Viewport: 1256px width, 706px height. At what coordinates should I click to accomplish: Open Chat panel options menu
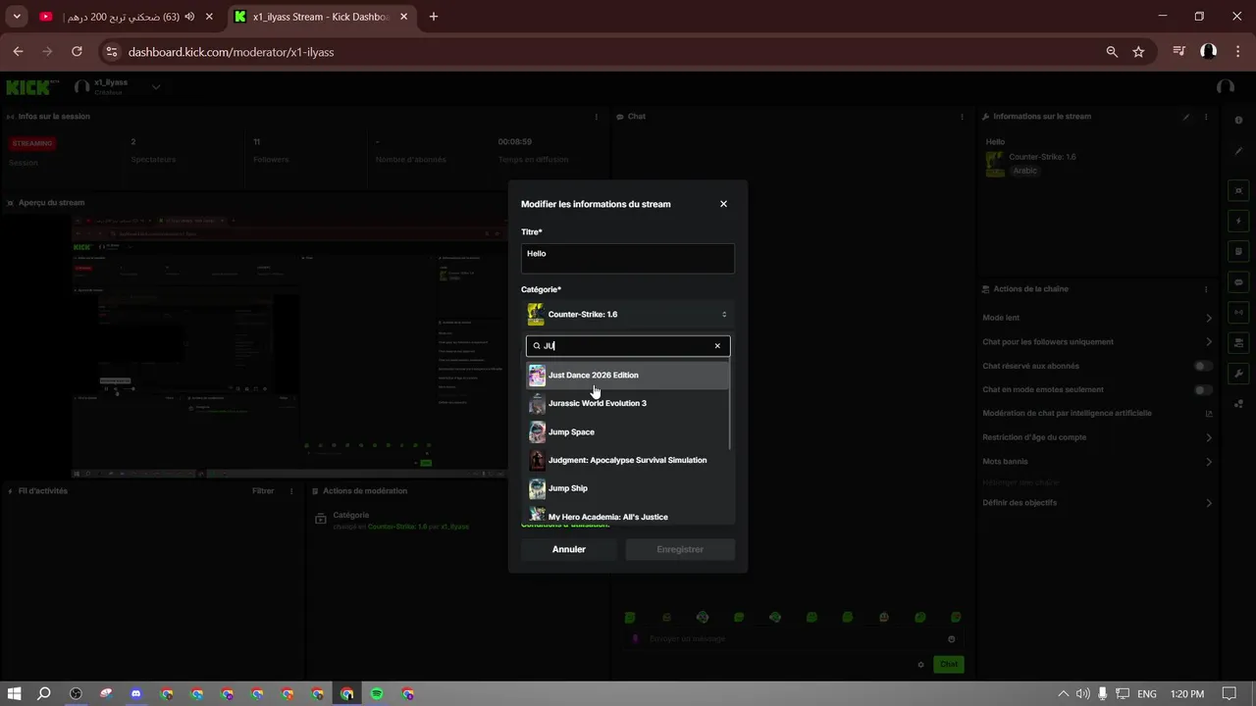pyautogui.click(x=962, y=117)
